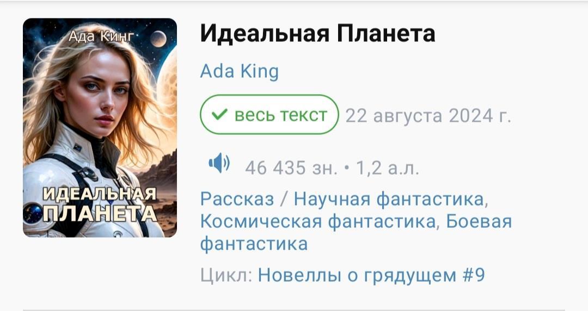The width and height of the screenshot is (588, 311).
Task: Open the book title Идеальная Планета heading
Action: pos(317,33)
